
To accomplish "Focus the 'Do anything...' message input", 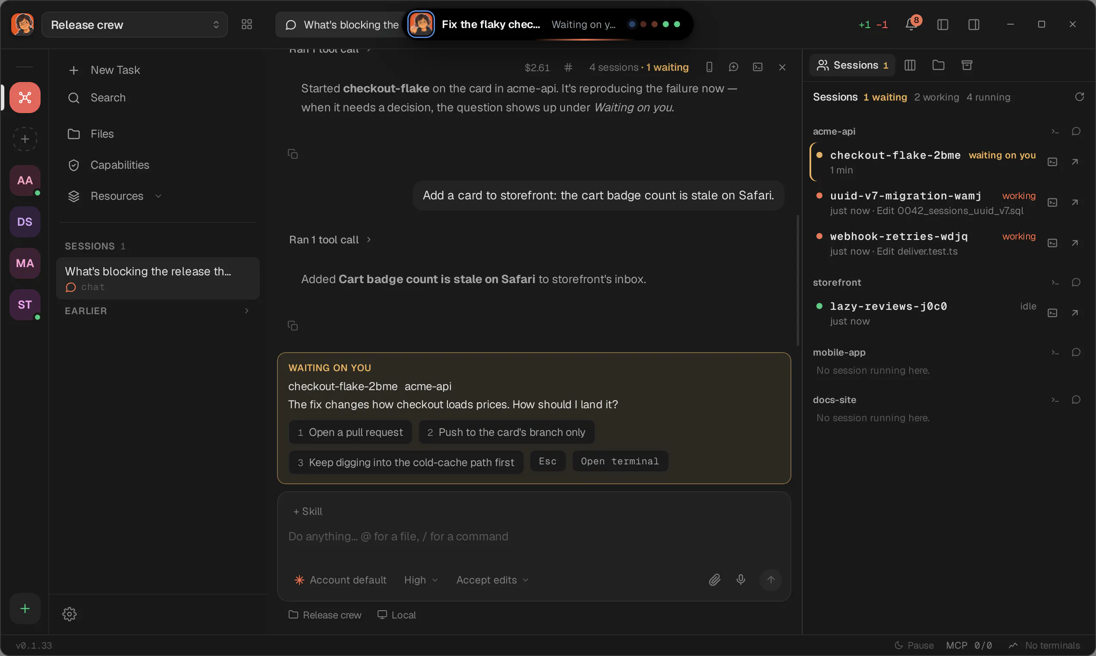I will 534,536.
